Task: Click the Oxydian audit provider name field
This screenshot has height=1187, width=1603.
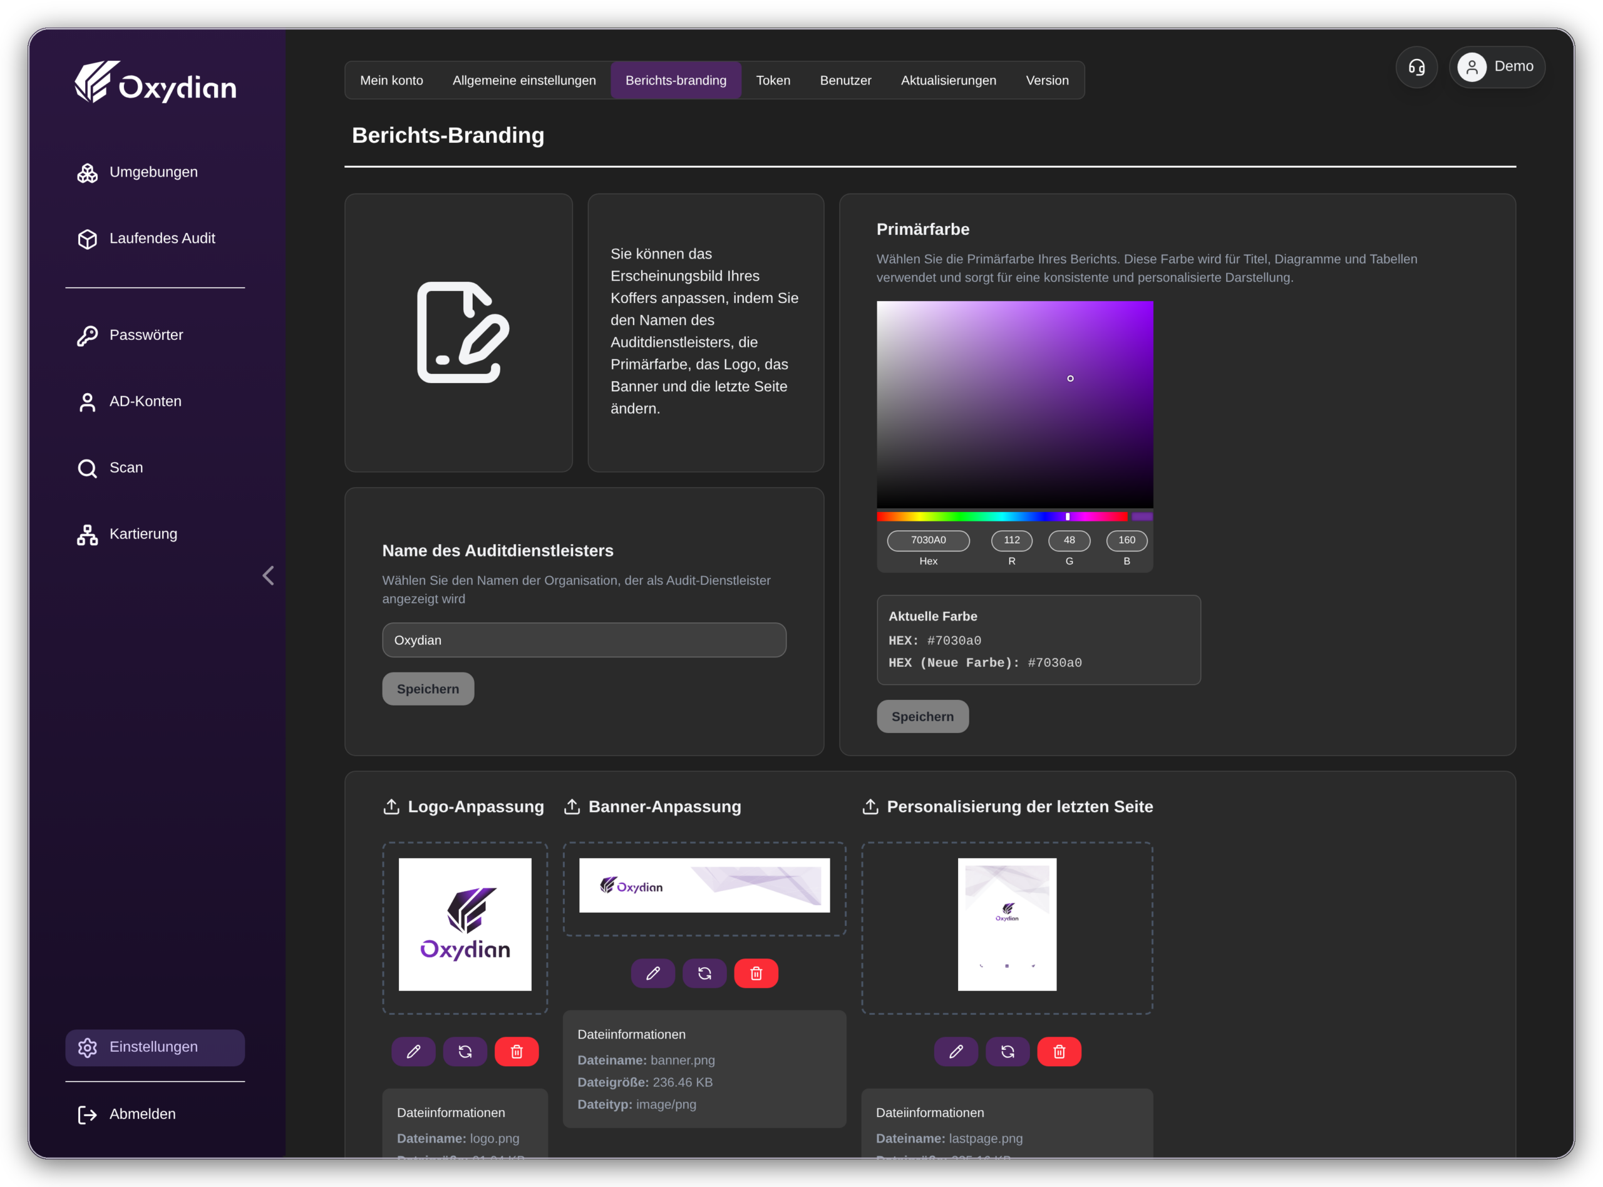Action: click(584, 640)
